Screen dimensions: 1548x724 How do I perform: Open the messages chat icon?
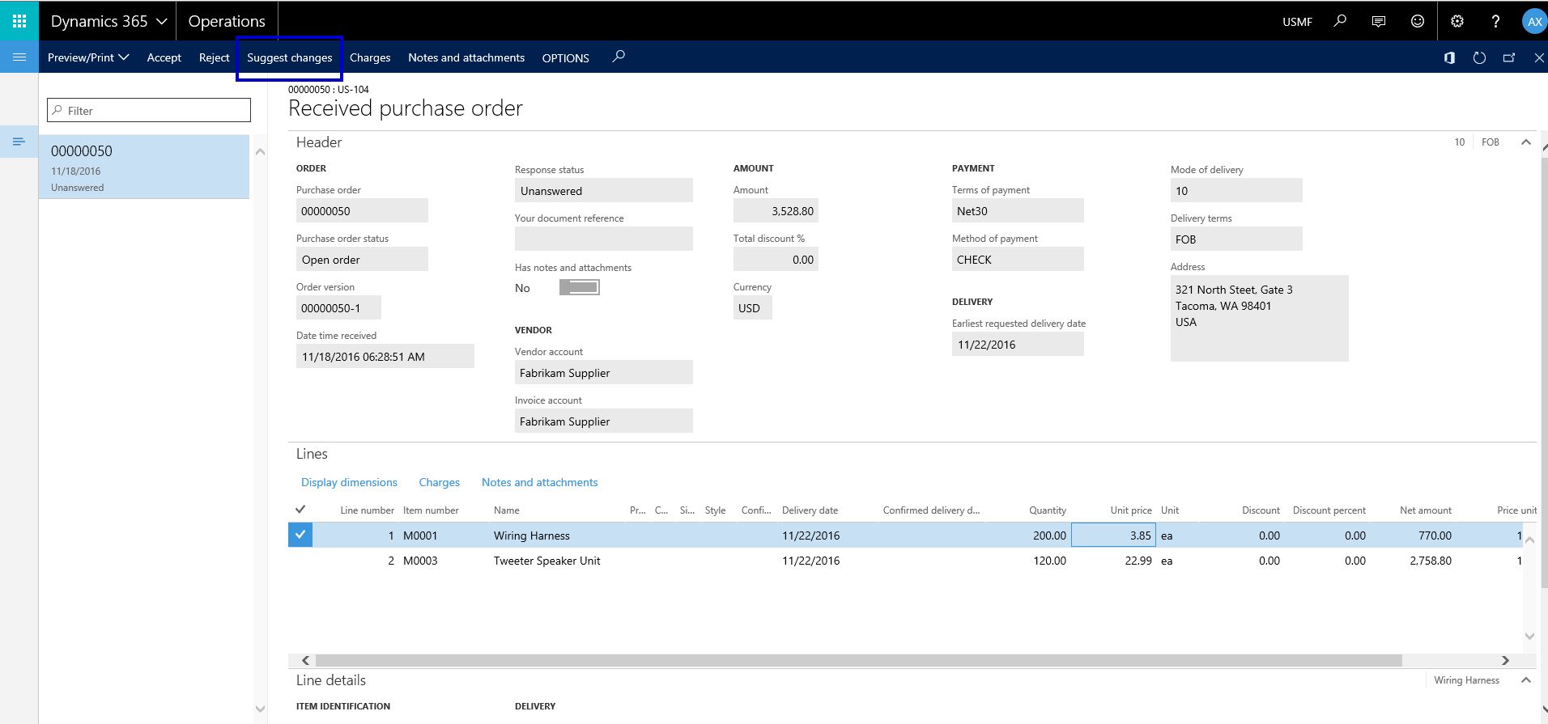point(1379,21)
